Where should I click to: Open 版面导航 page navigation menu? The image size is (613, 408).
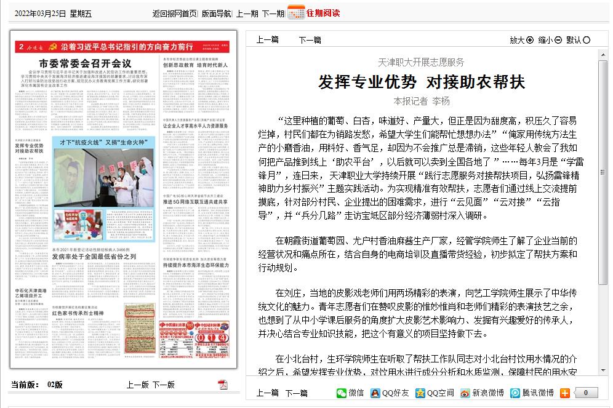(x=217, y=14)
